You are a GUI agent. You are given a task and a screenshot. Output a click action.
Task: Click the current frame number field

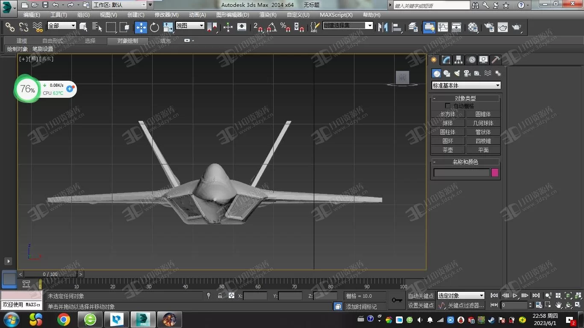[515, 305]
